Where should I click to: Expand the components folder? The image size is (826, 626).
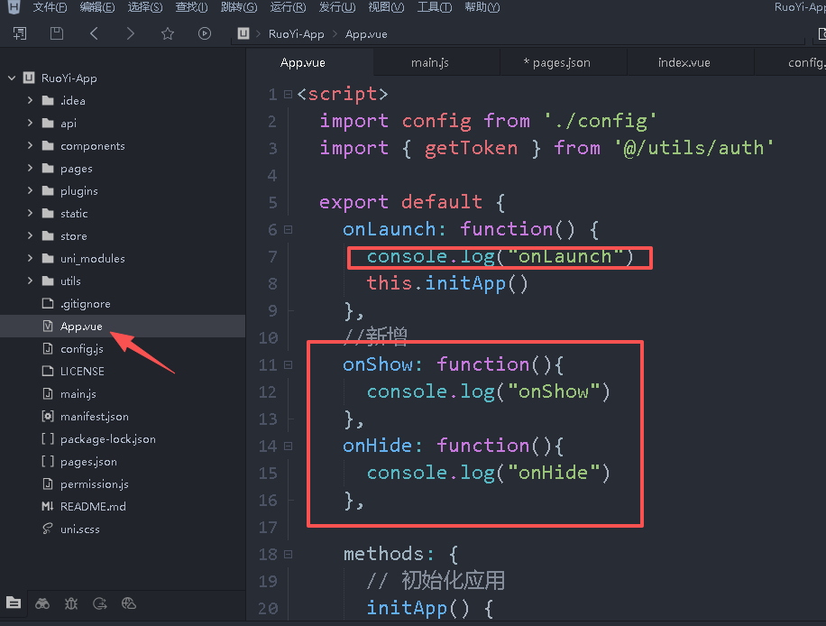[31, 146]
